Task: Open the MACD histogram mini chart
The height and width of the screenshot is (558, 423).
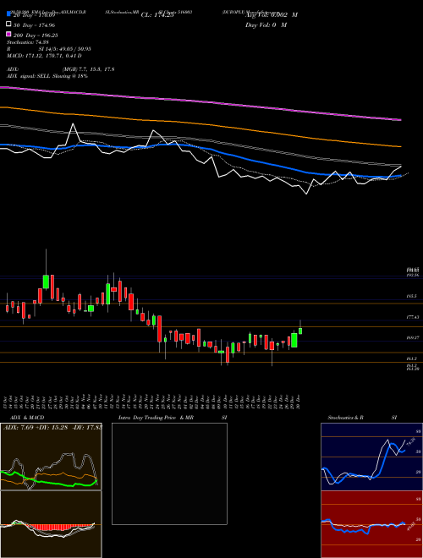Action: pyautogui.click(x=51, y=524)
